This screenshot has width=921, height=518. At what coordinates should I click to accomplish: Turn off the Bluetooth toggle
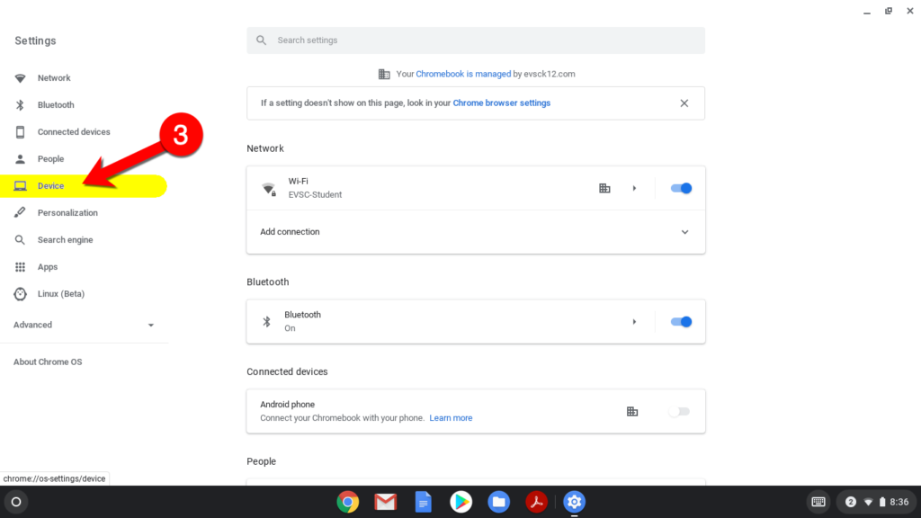pos(682,322)
